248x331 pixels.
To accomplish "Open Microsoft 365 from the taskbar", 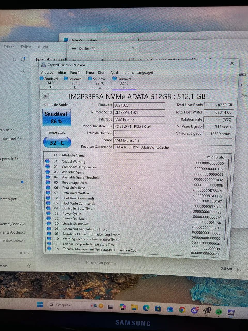I will point(123,307).
